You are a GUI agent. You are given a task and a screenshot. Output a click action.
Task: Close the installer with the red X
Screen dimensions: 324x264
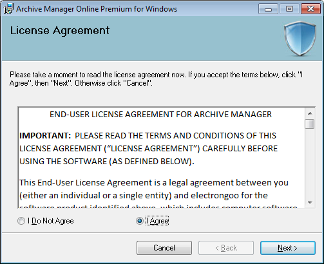(310, 9)
